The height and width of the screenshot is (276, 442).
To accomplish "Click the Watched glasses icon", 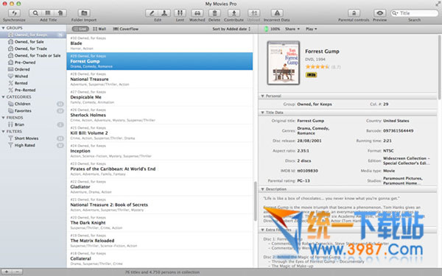I will [x=197, y=13].
